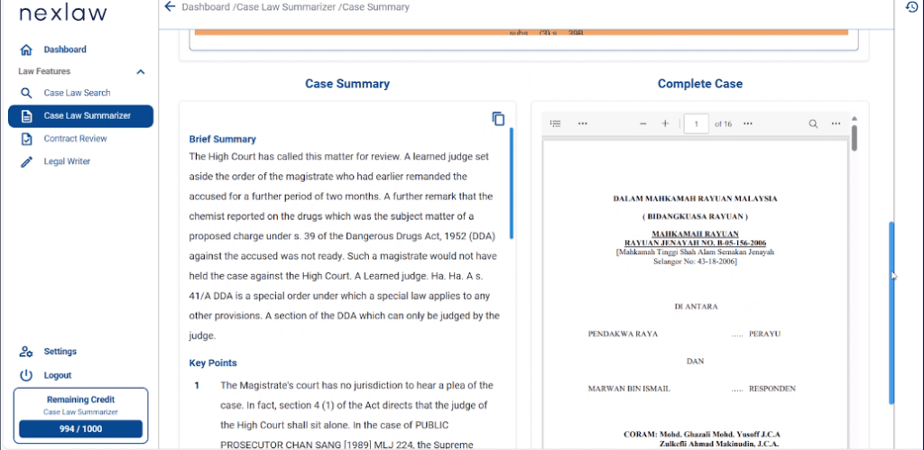This screenshot has width=924, height=450.
Task: Click the Case Summary panel scrollbar
Action: coord(511,182)
